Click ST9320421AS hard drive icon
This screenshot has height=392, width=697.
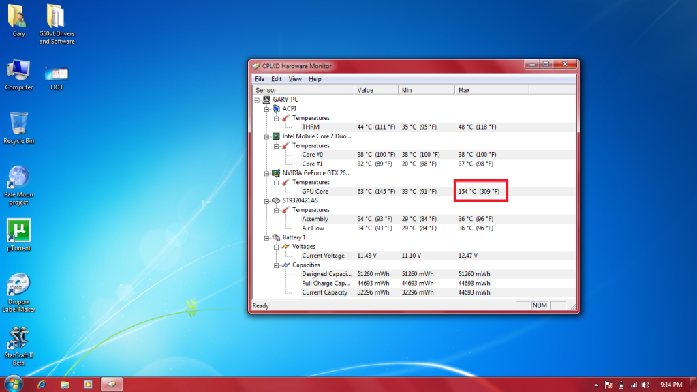[276, 200]
